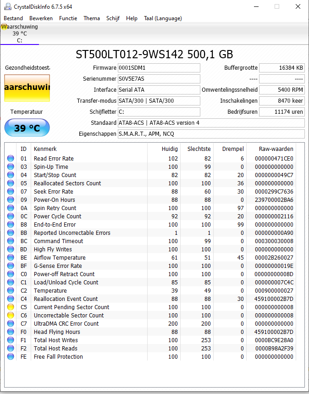Open the Help menu

coord(132,18)
